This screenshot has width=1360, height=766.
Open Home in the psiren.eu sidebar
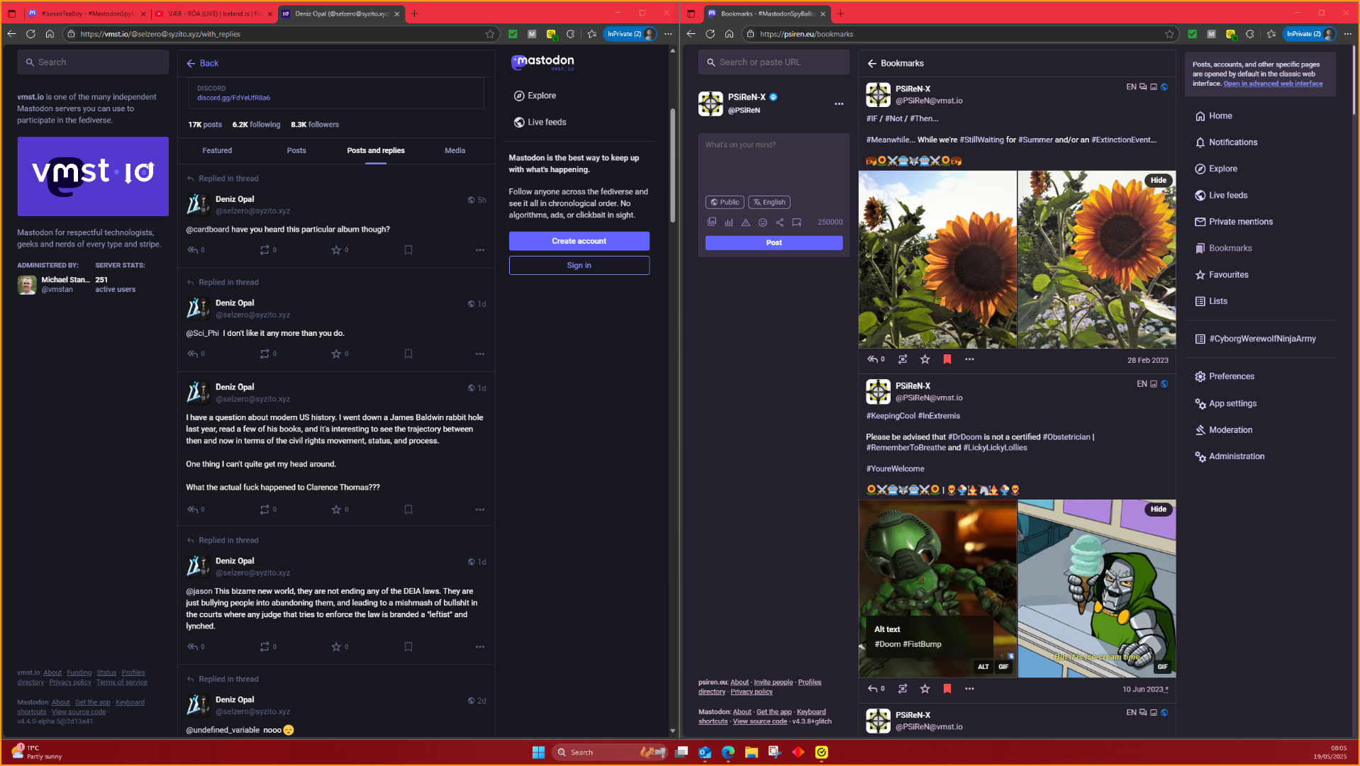tap(1213, 116)
